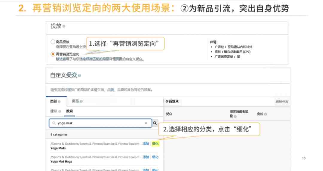This screenshot has width=323, height=171.
Task: Select the 再营销浏览定向 radio button
Action: tap(53, 54)
